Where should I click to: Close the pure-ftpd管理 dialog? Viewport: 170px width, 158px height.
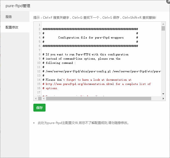pyautogui.click(x=168, y=1)
